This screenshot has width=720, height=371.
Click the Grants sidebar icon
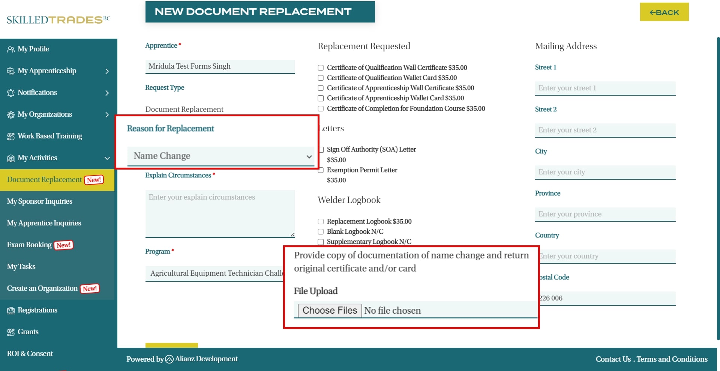coord(10,332)
